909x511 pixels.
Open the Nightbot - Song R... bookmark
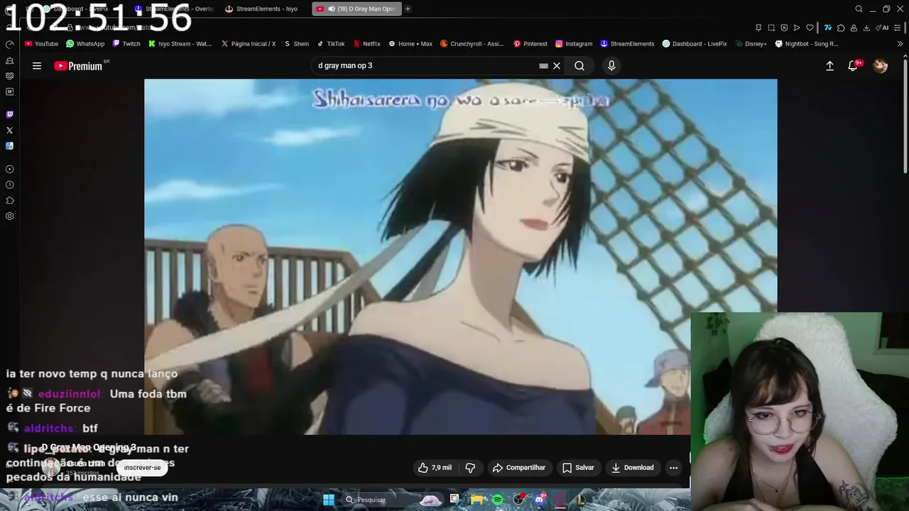(807, 44)
